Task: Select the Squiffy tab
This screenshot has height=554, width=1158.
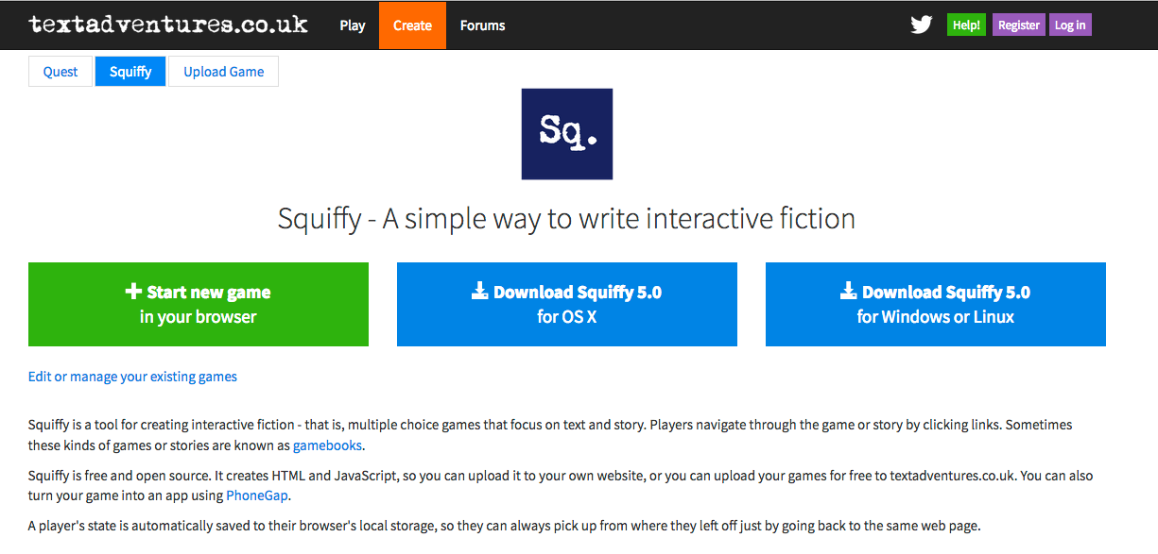Action: [x=130, y=72]
